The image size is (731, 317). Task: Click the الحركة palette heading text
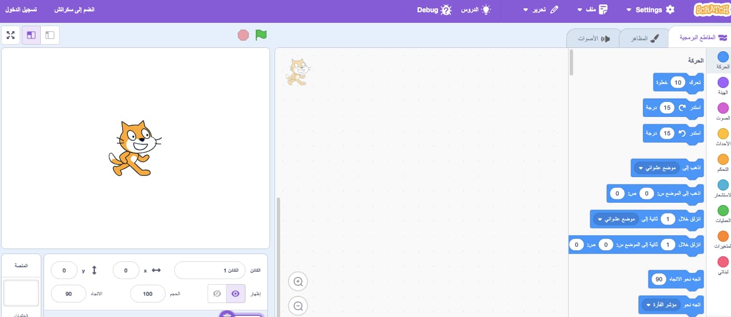point(695,60)
